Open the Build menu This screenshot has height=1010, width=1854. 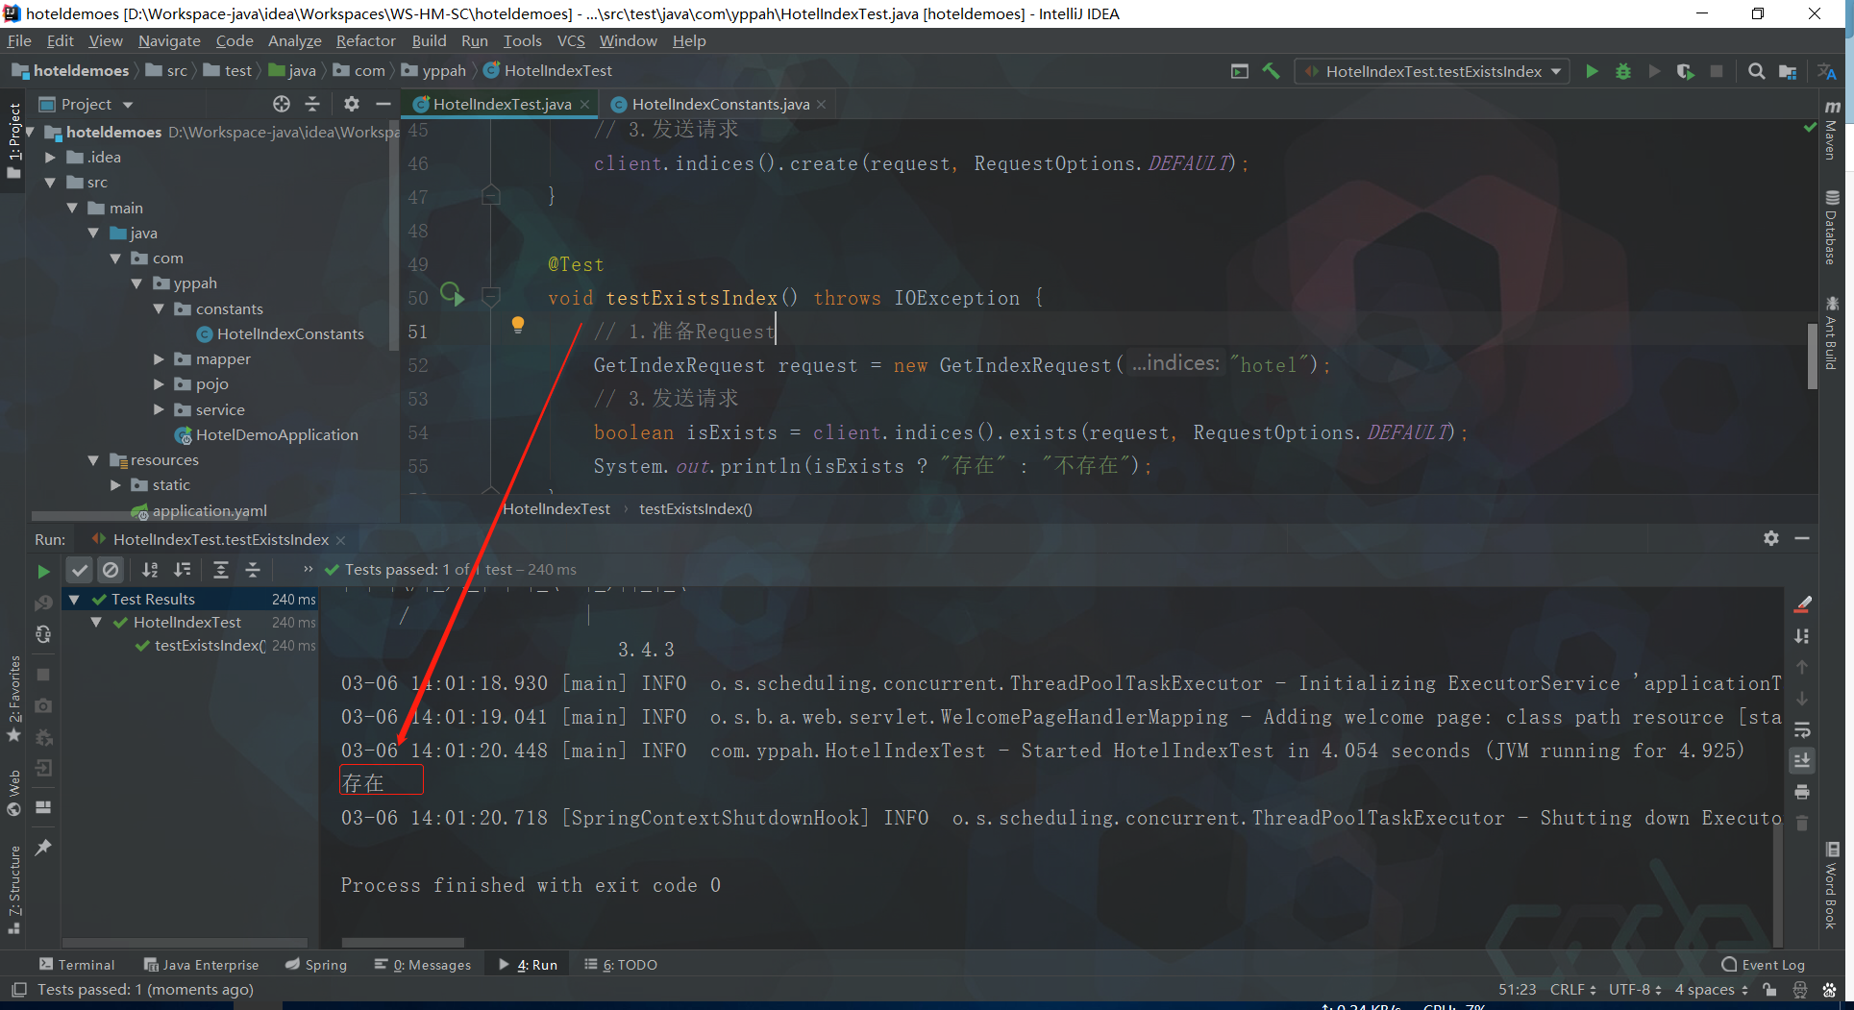coord(429,40)
